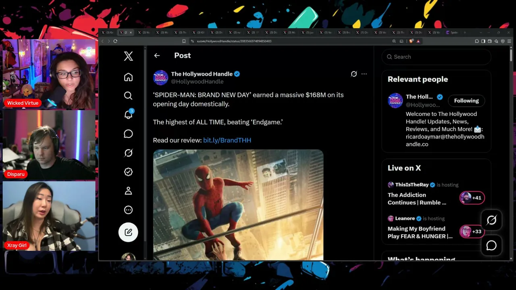Open the Verified badge icon in sidebar

[x=128, y=172]
